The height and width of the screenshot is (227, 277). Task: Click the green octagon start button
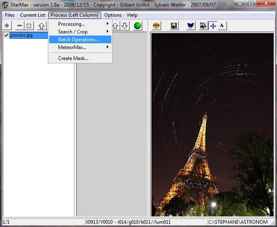click(x=137, y=26)
